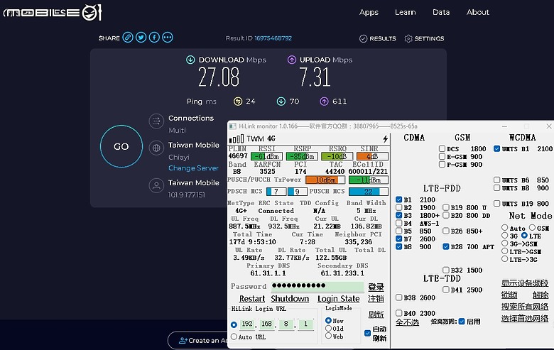Viewport: 554px width, 350px height.
Task: Click the download latency icon showing 70
Action: tap(281, 102)
